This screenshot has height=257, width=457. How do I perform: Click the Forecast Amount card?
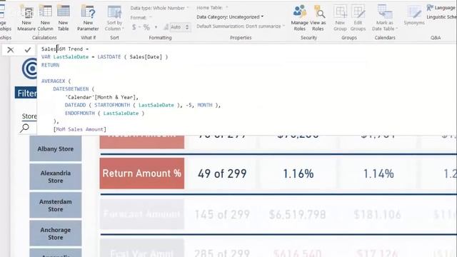142,214
